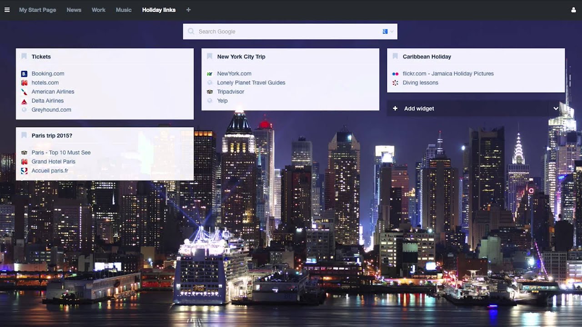Image resolution: width=582 pixels, height=327 pixels.
Task: Click the New York City Trip title
Action: tap(241, 57)
